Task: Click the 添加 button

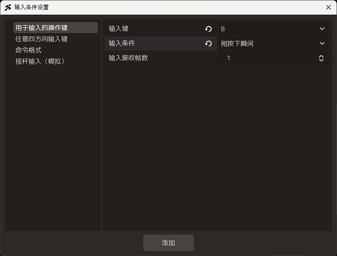Action: pyautogui.click(x=168, y=243)
